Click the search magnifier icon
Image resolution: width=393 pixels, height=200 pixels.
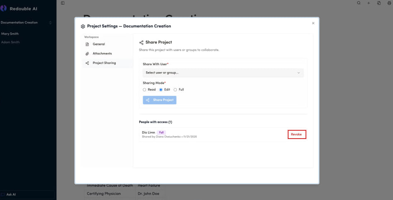tap(359, 3)
